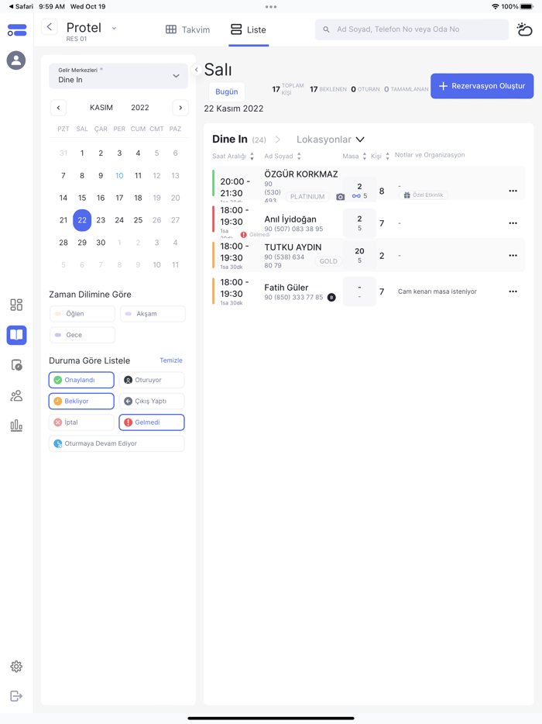Screen dimensions: 542x724
Task: Switch to the Takvim tab
Action: point(187,29)
